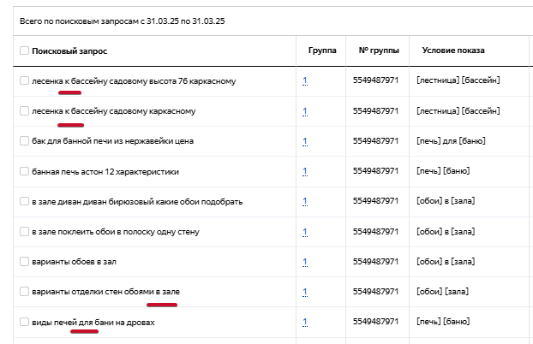Open group link 1 for 'бак для банной печи' row
This screenshot has width=533, height=344.
[x=305, y=141]
